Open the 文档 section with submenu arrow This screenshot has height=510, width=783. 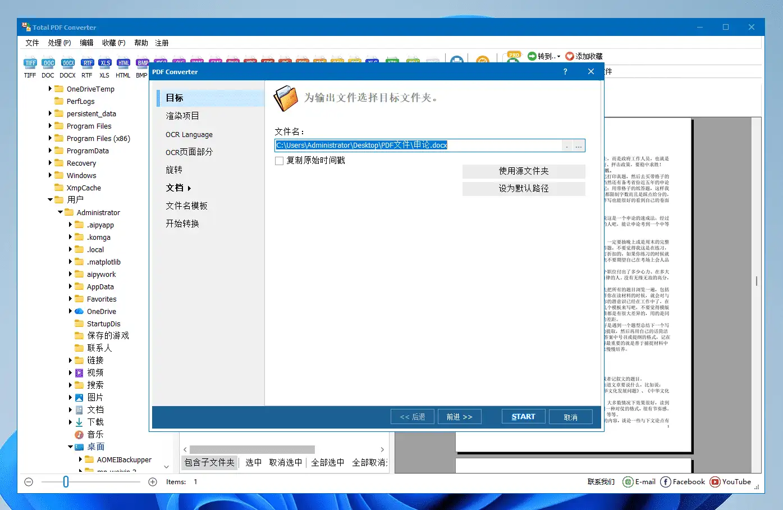click(x=178, y=188)
